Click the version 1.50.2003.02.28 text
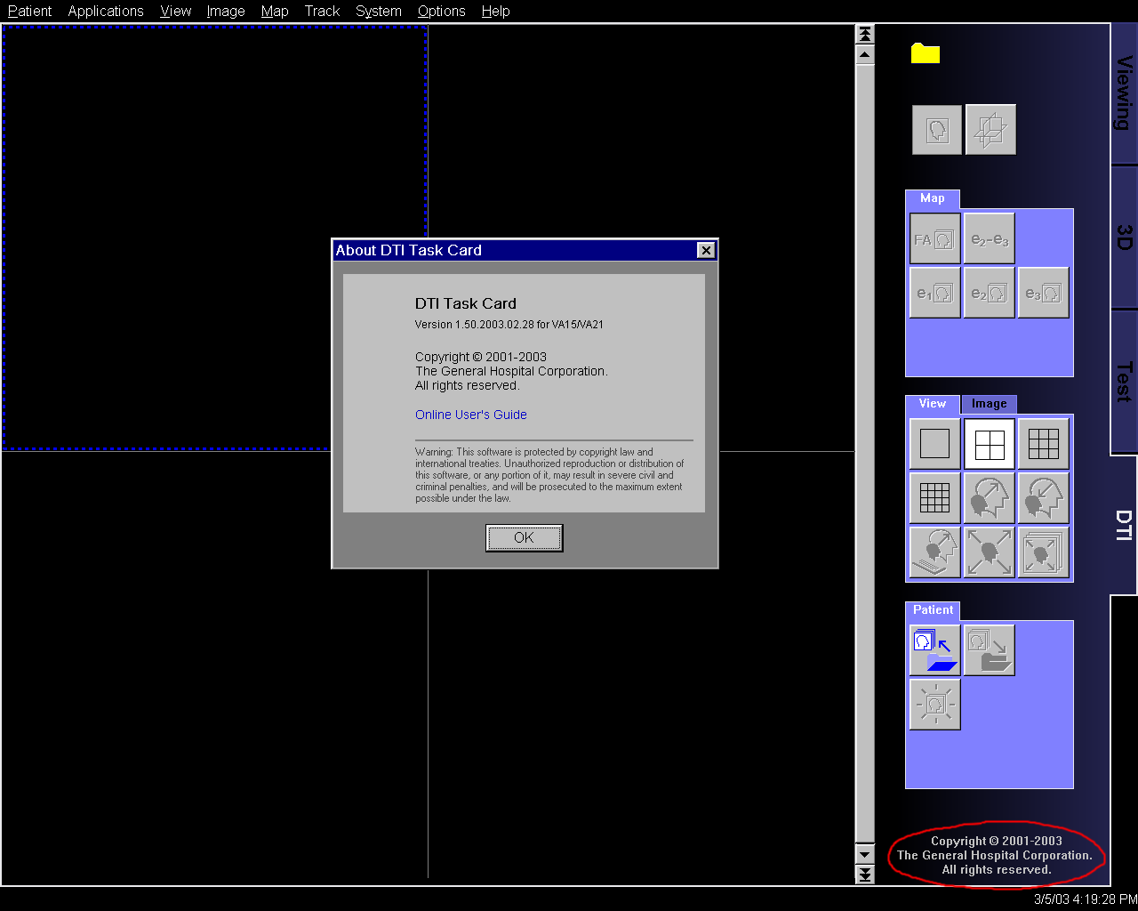 tap(509, 325)
